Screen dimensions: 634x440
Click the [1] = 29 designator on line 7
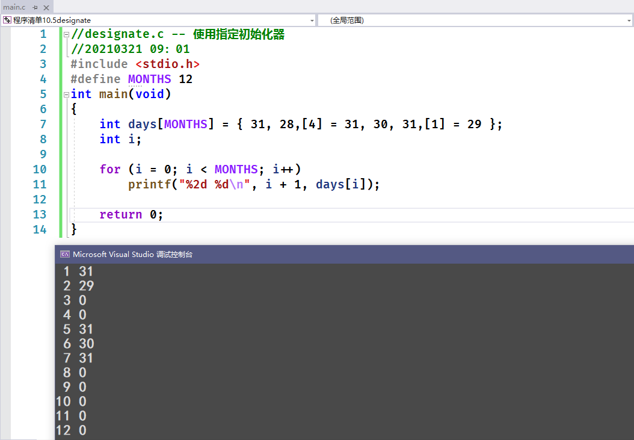point(453,124)
